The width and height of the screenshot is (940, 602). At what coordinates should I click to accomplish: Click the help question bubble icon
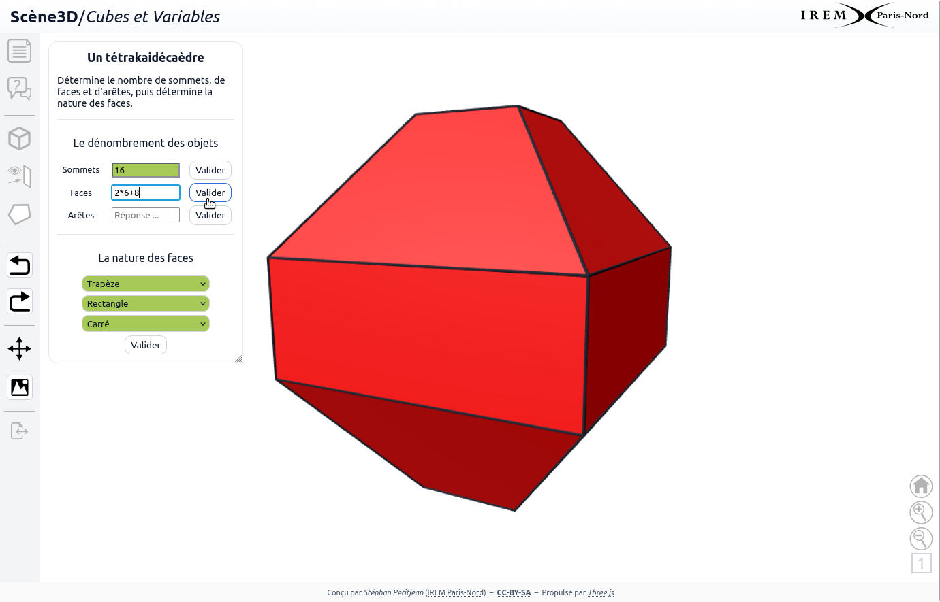point(19,88)
